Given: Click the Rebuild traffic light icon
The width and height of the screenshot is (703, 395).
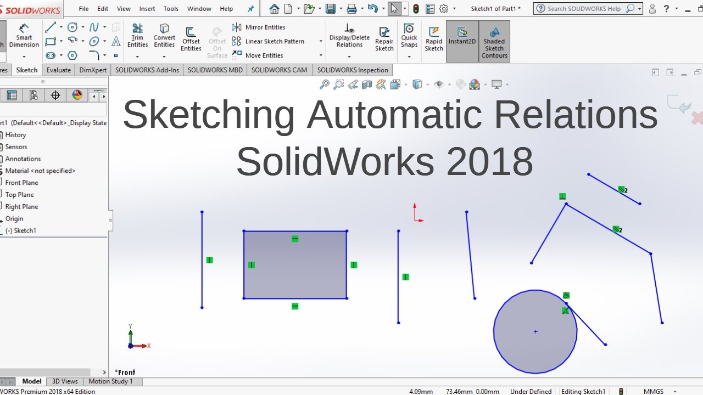Looking at the screenshot, I should click(x=416, y=9).
